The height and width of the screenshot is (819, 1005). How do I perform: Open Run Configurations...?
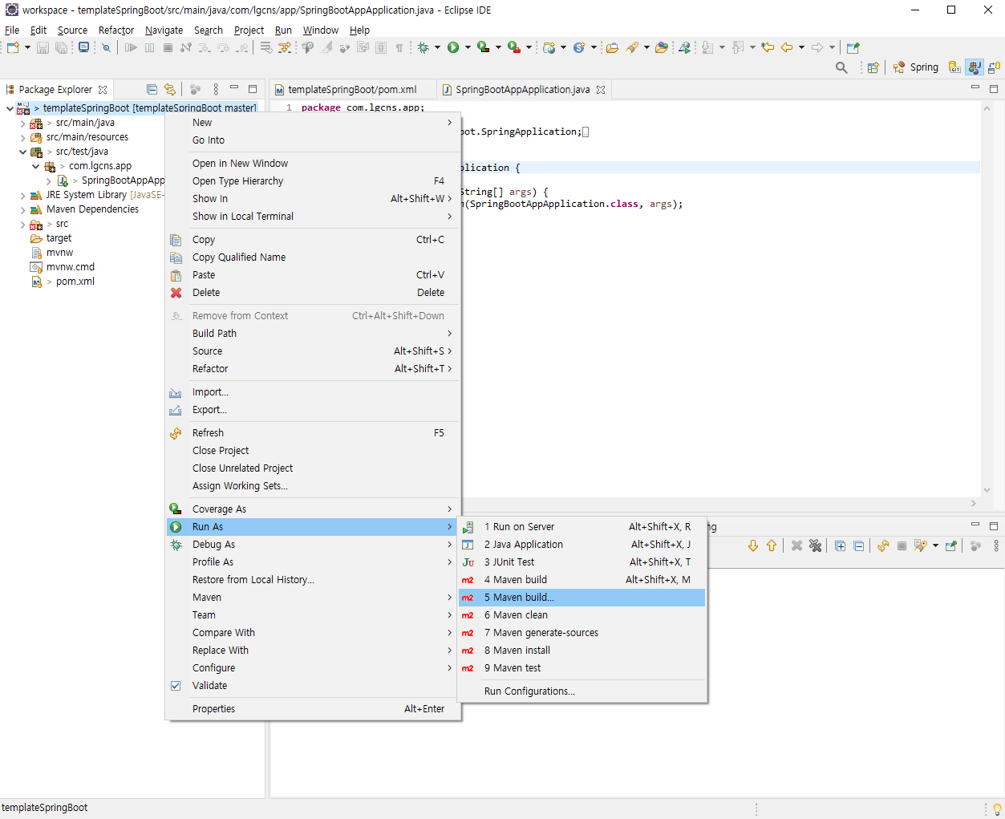[x=582, y=691]
